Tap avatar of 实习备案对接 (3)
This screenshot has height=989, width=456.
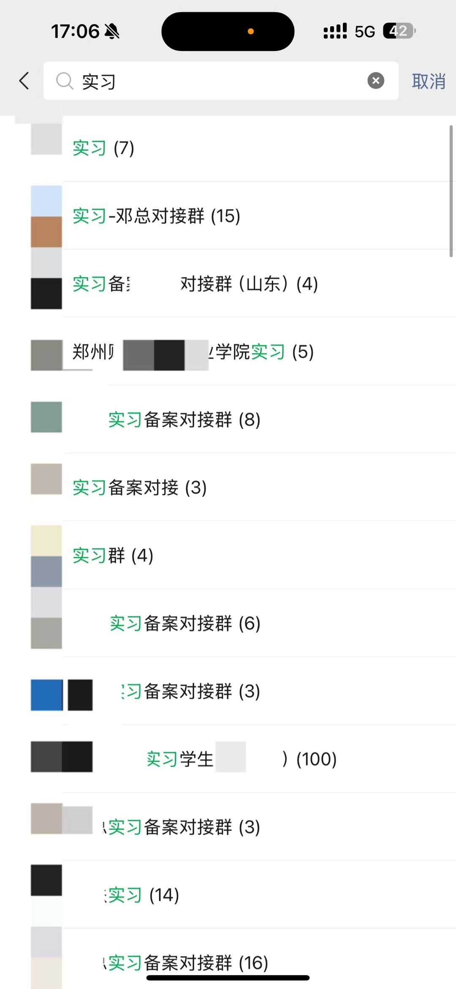pos(46,479)
